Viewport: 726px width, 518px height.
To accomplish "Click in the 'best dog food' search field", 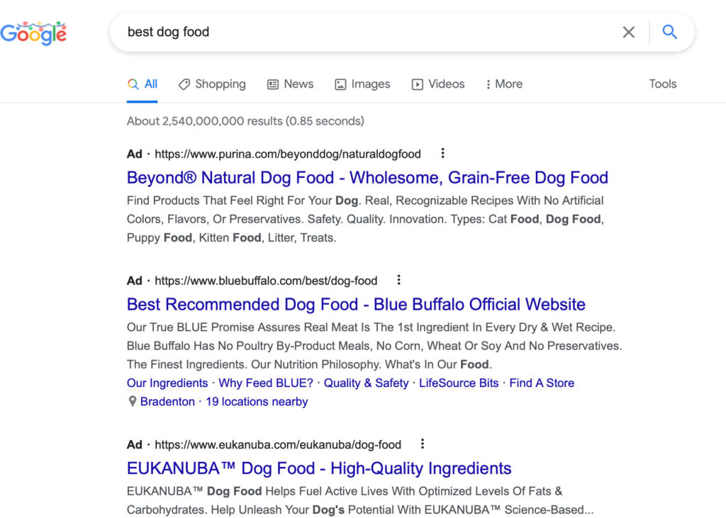I will [354, 32].
